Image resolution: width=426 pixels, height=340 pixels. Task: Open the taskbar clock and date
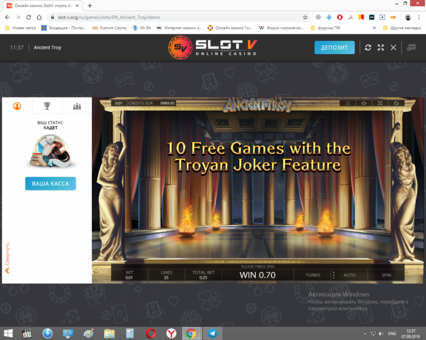411,334
